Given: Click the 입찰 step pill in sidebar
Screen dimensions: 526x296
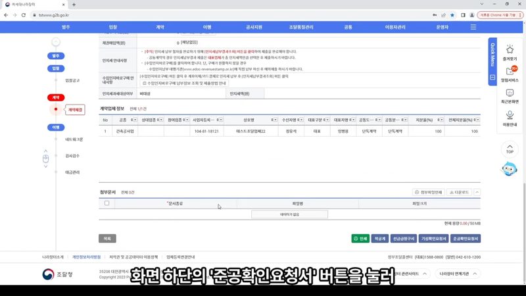Looking at the screenshot, I should (56, 68).
